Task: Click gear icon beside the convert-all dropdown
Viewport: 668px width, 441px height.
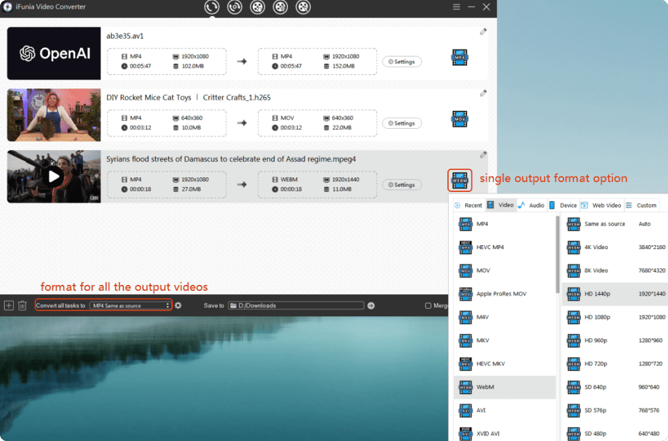Action: [178, 306]
